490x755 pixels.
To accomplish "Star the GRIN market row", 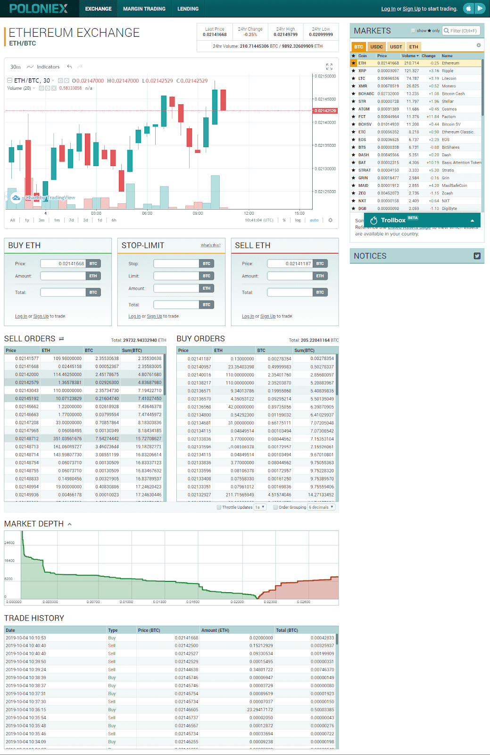I will tap(353, 178).
